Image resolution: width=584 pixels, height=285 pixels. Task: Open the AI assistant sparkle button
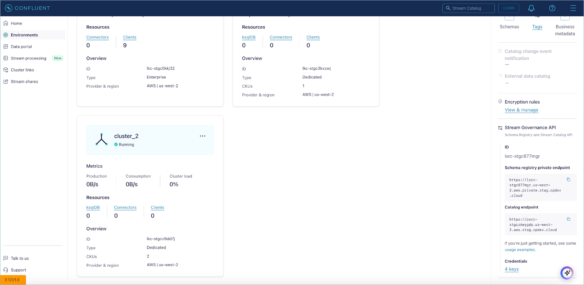tap(567, 273)
